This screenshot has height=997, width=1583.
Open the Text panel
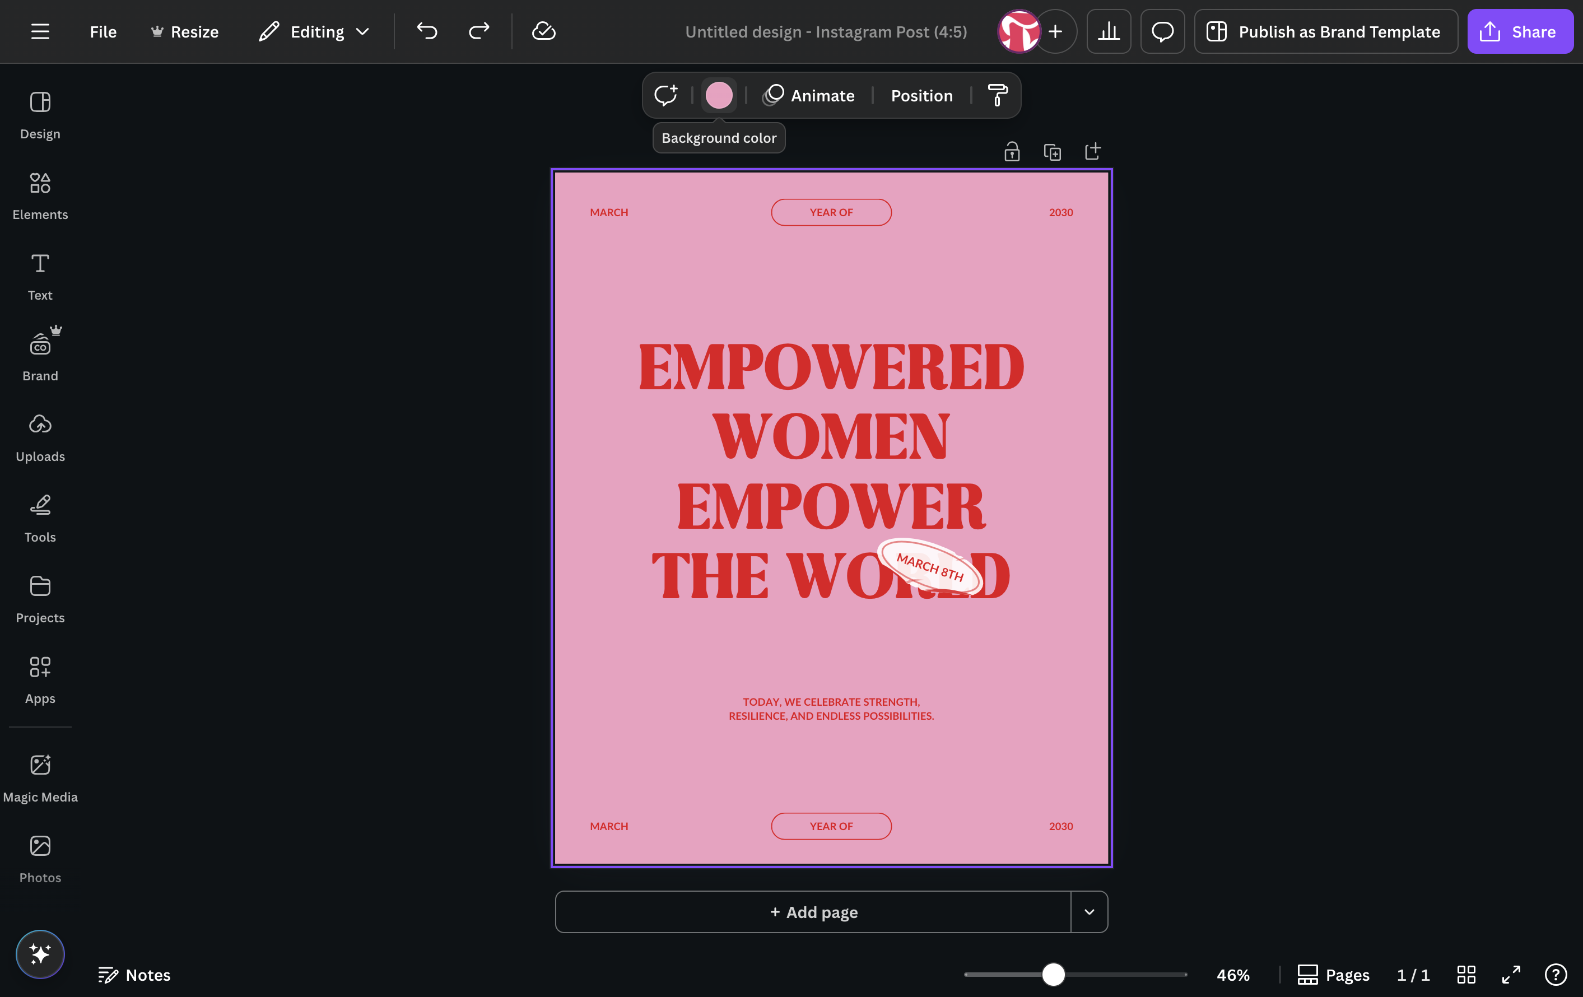click(40, 277)
